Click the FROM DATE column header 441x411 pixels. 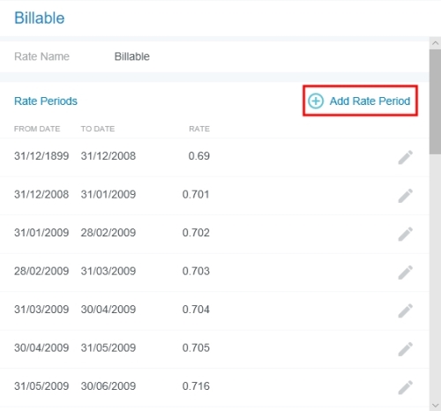pos(37,129)
